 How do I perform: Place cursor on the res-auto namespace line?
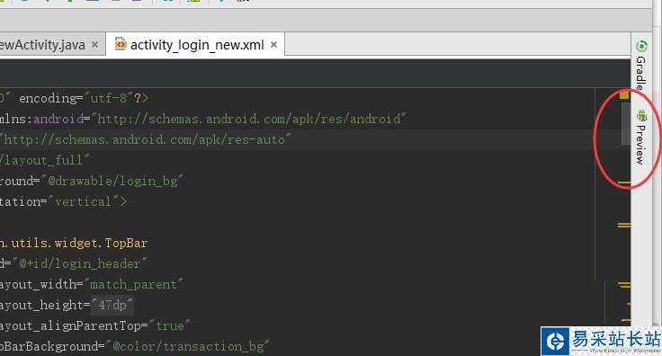[297, 139]
